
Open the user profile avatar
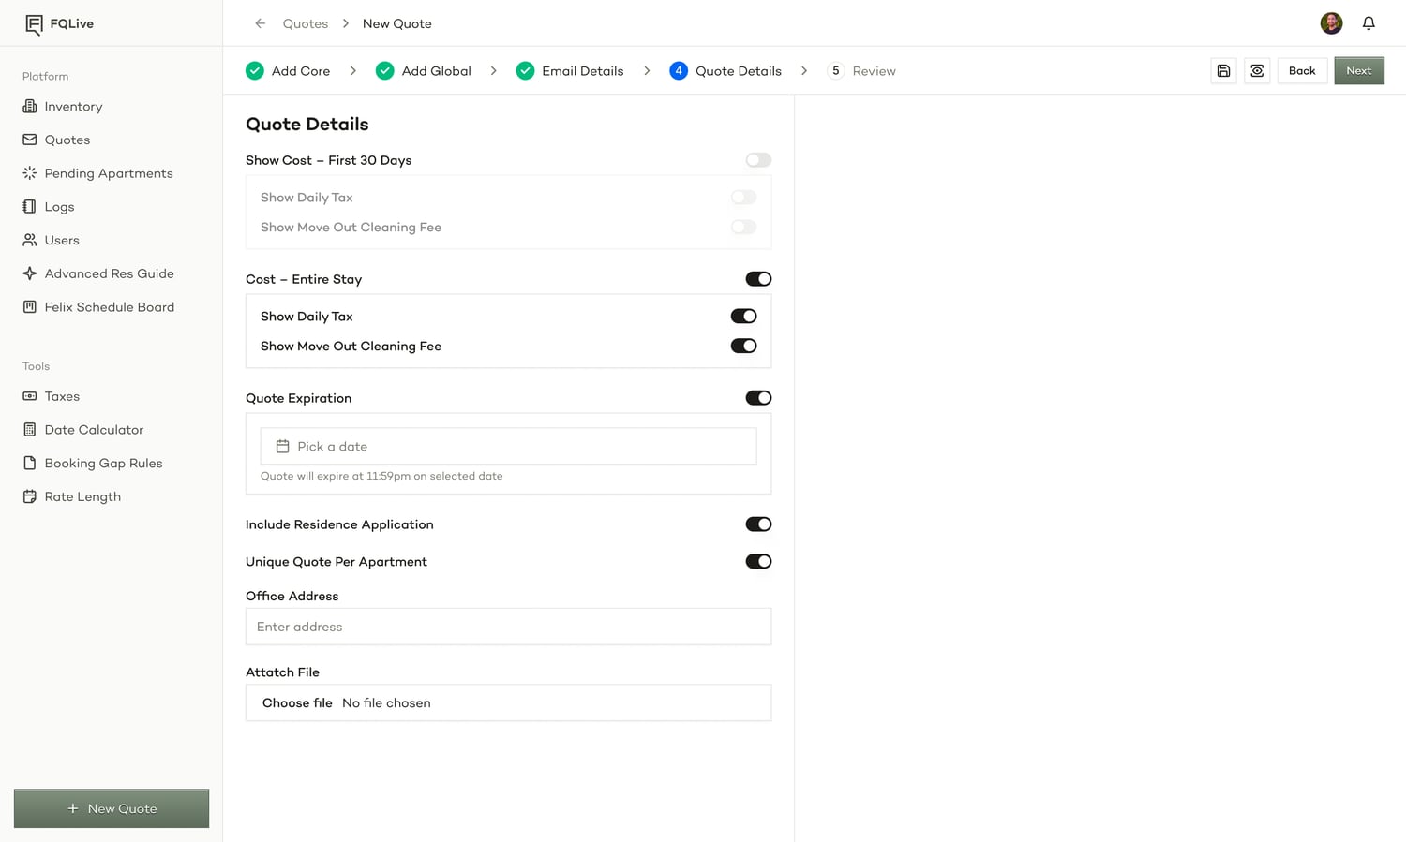click(1331, 23)
